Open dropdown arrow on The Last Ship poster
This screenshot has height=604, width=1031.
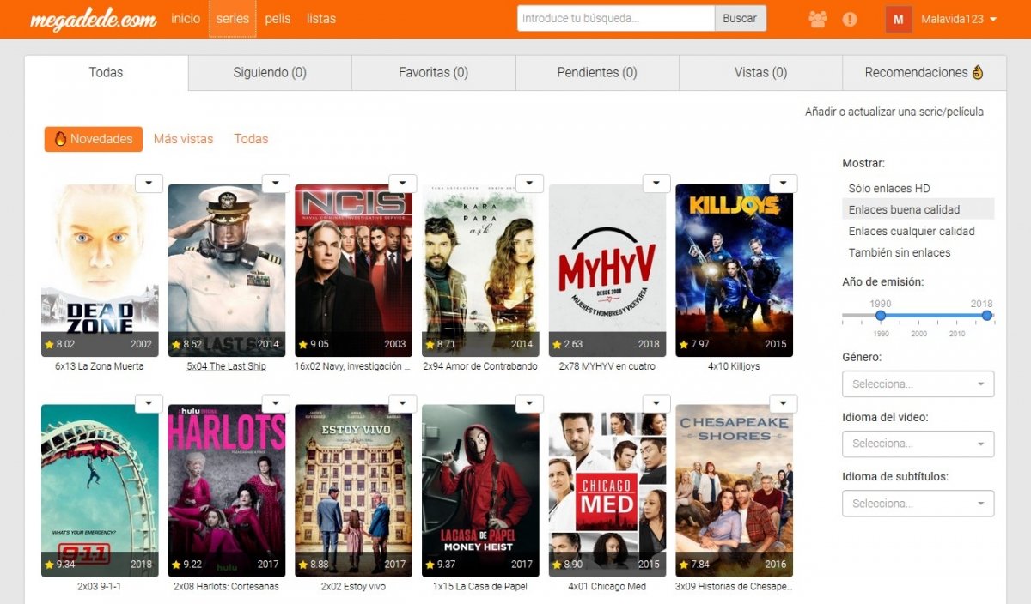276,183
